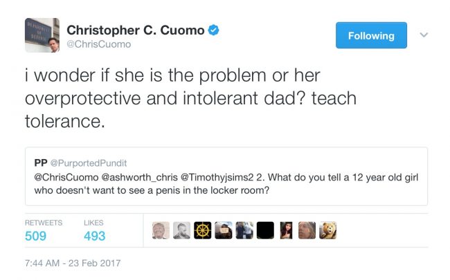The image size is (450, 280).
Task: Click the dark-haired woman avatar
Action: tap(286, 230)
